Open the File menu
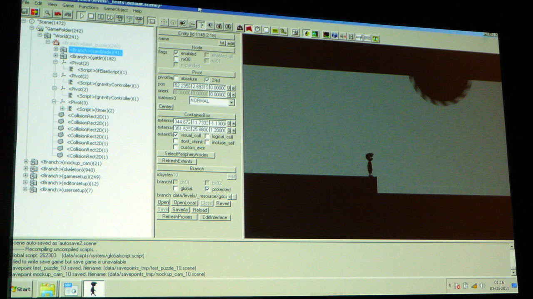 tap(25, 2)
